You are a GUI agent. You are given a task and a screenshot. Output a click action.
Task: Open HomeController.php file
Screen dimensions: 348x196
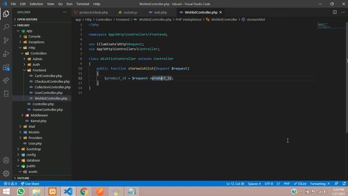pyautogui.click(x=47, y=109)
